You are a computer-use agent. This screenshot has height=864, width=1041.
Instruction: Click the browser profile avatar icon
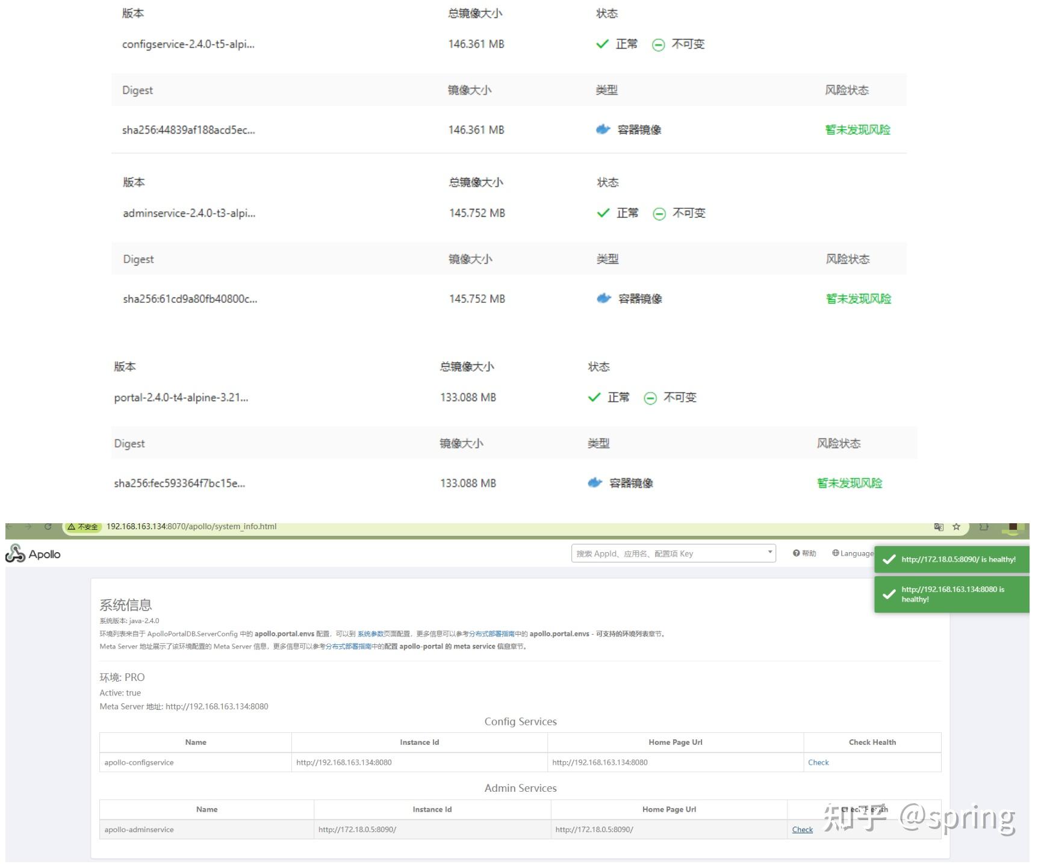[1013, 528]
